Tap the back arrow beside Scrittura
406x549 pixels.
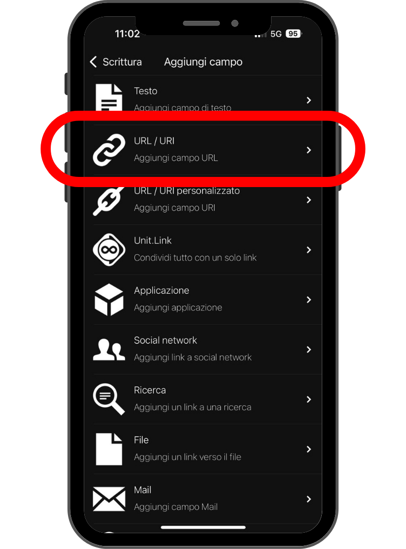pos(93,62)
